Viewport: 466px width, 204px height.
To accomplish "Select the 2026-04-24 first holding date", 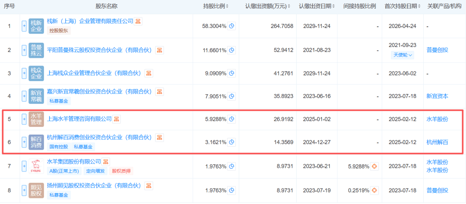I will [x=403, y=26].
